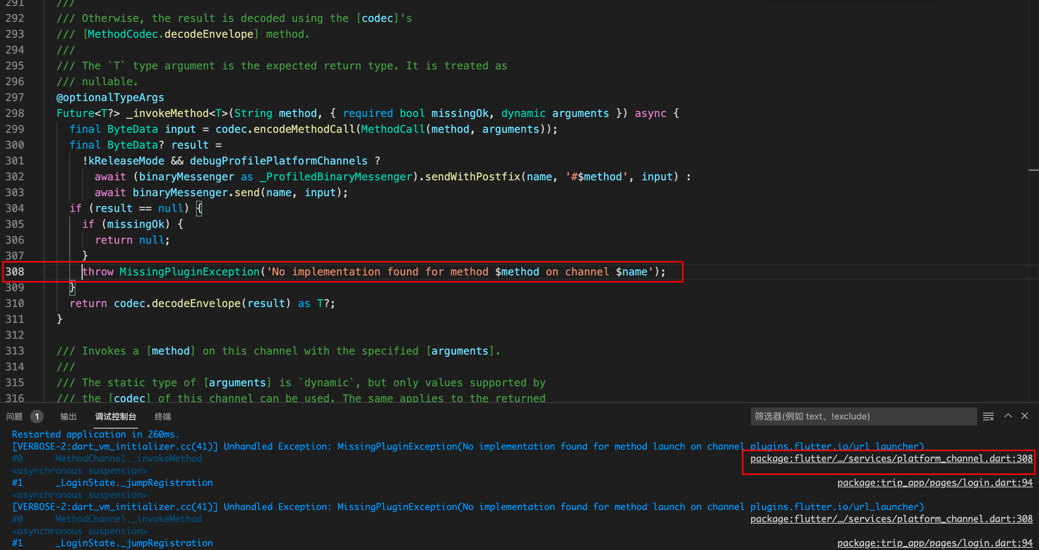The height and width of the screenshot is (550, 1039).
Task: Open the 输出 (Output) tab
Action: (68, 416)
